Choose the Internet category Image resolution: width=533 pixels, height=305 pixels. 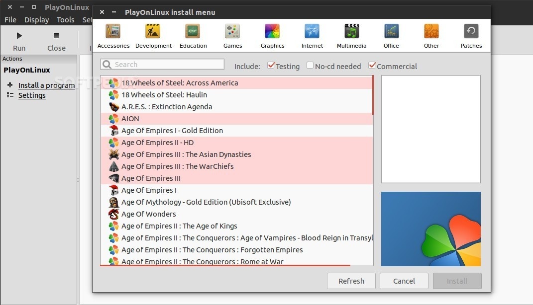coord(312,36)
